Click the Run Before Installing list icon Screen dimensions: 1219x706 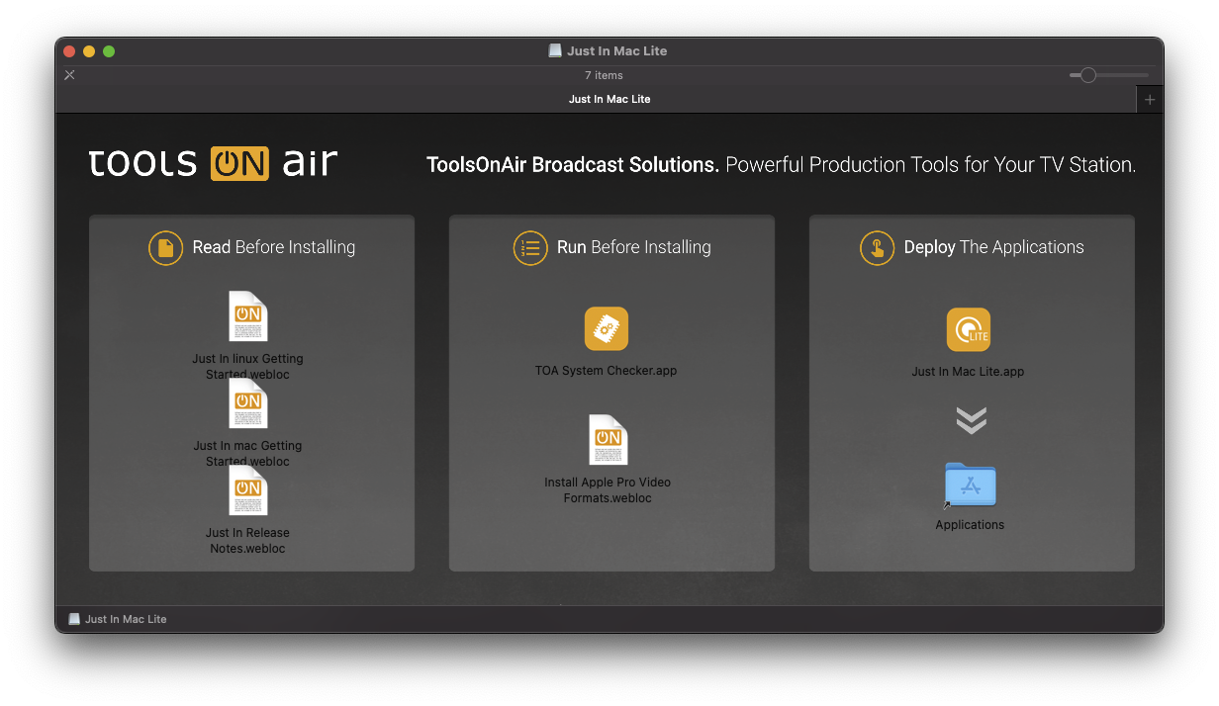pos(530,248)
